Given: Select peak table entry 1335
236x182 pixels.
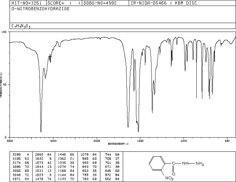Looking at the screenshot, I should (62, 163).
